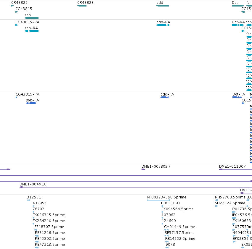252x249 pixels.
Task: Select the 432955 feature label
Action: pos(40,203)
